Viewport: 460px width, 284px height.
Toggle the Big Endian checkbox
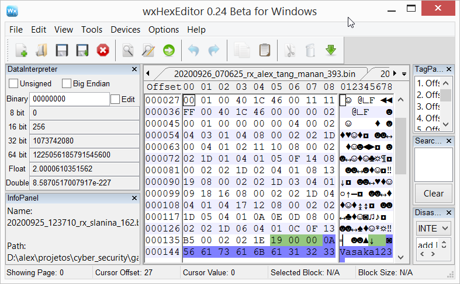66,83
